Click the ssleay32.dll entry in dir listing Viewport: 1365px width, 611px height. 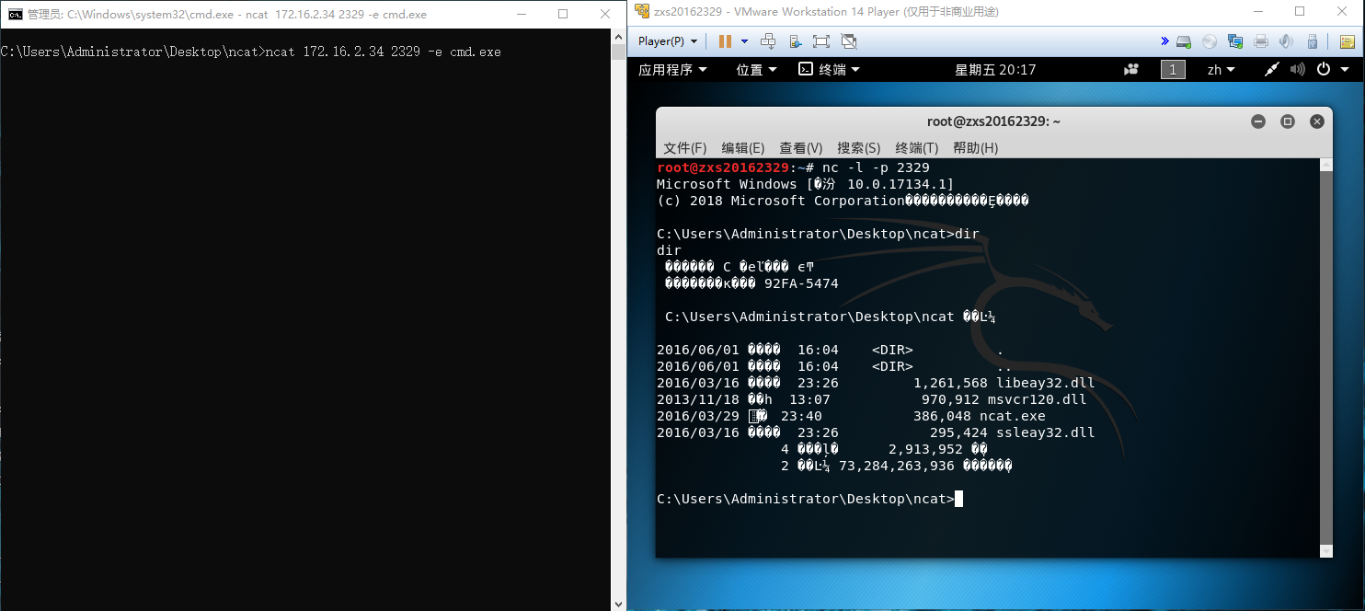tap(1046, 432)
